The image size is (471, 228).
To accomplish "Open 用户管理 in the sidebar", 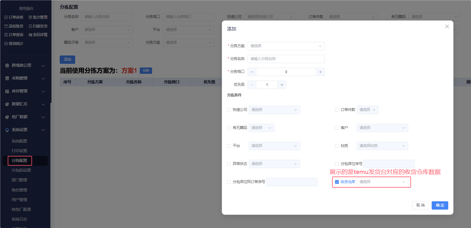I will (19, 200).
